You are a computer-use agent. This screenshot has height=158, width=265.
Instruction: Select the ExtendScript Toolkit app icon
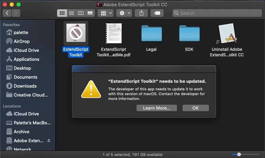pyautogui.click(x=76, y=33)
